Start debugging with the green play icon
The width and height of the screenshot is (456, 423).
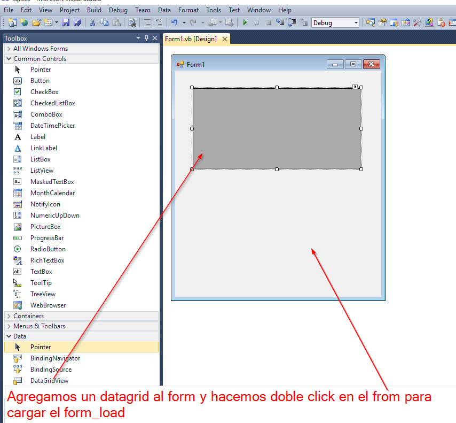tap(245, 22)
